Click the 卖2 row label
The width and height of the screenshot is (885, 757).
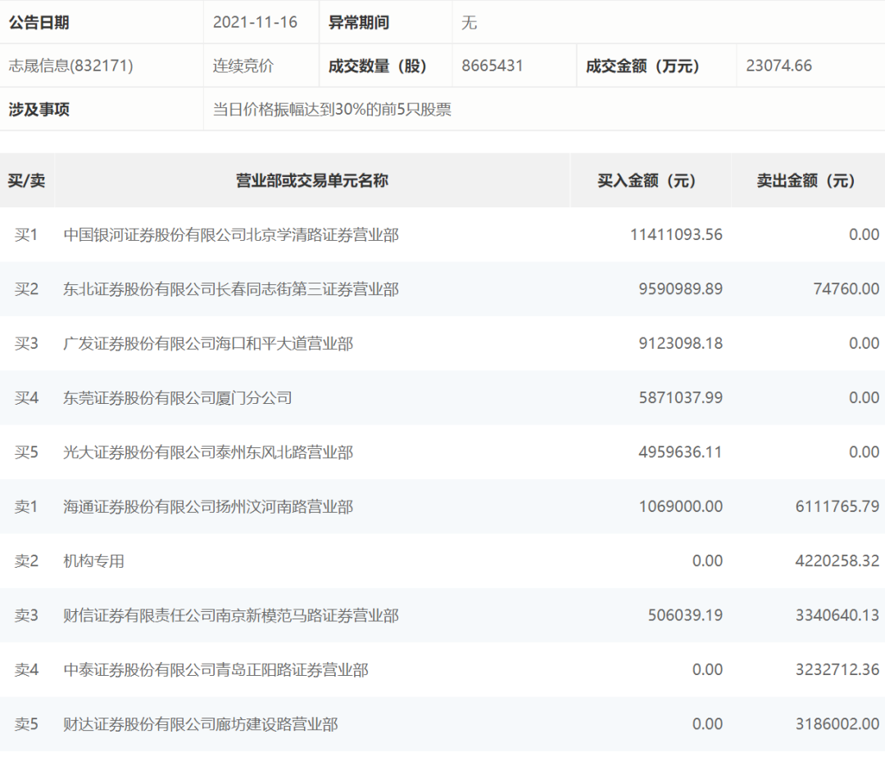26,561
